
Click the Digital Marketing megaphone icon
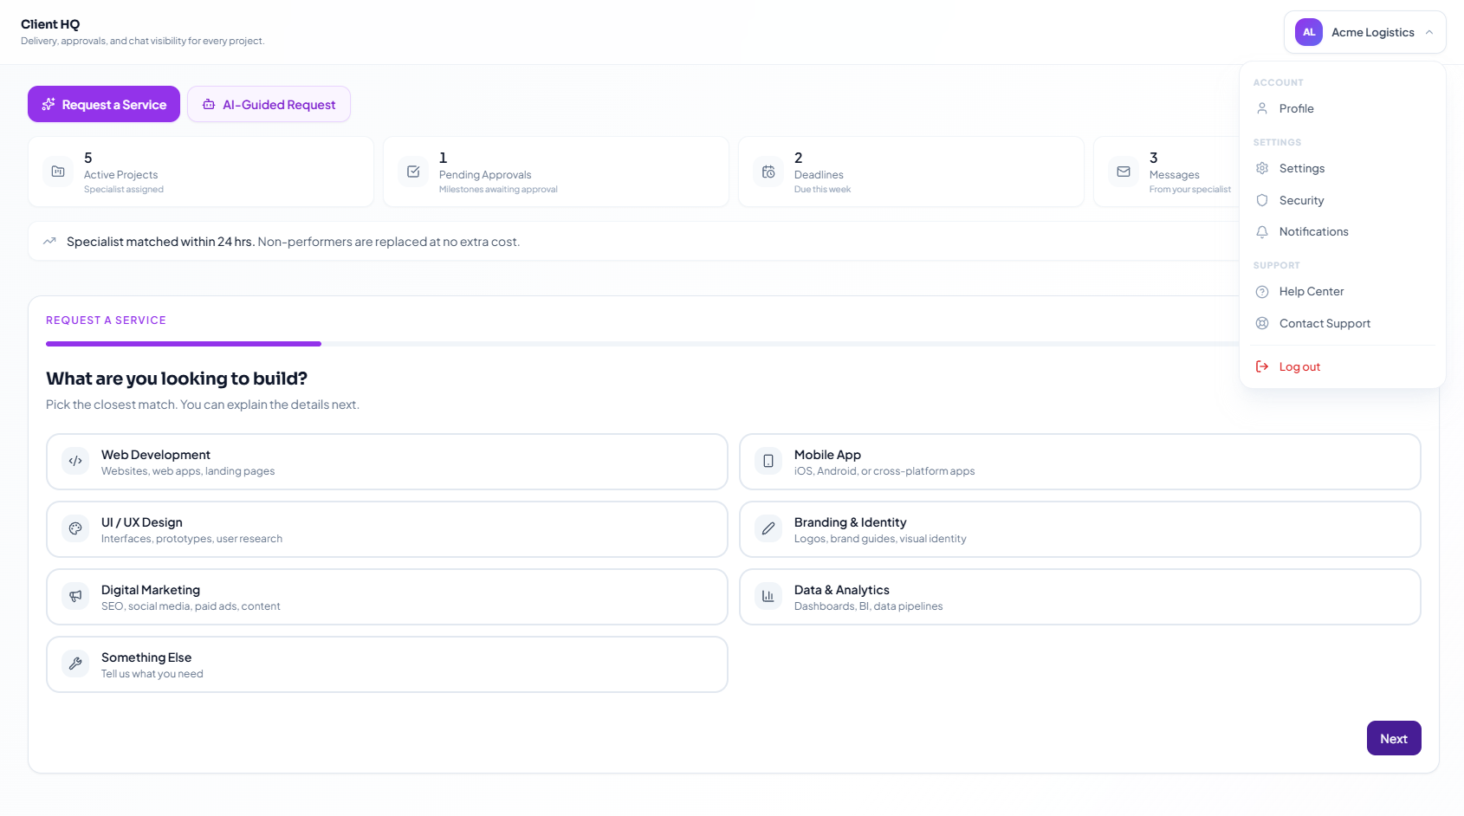(74, 596)
